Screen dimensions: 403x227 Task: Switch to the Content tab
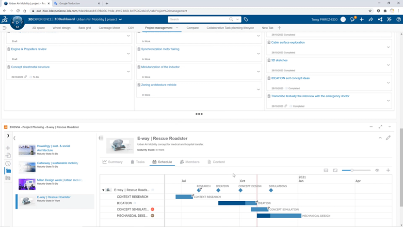[x=216, y=162]
